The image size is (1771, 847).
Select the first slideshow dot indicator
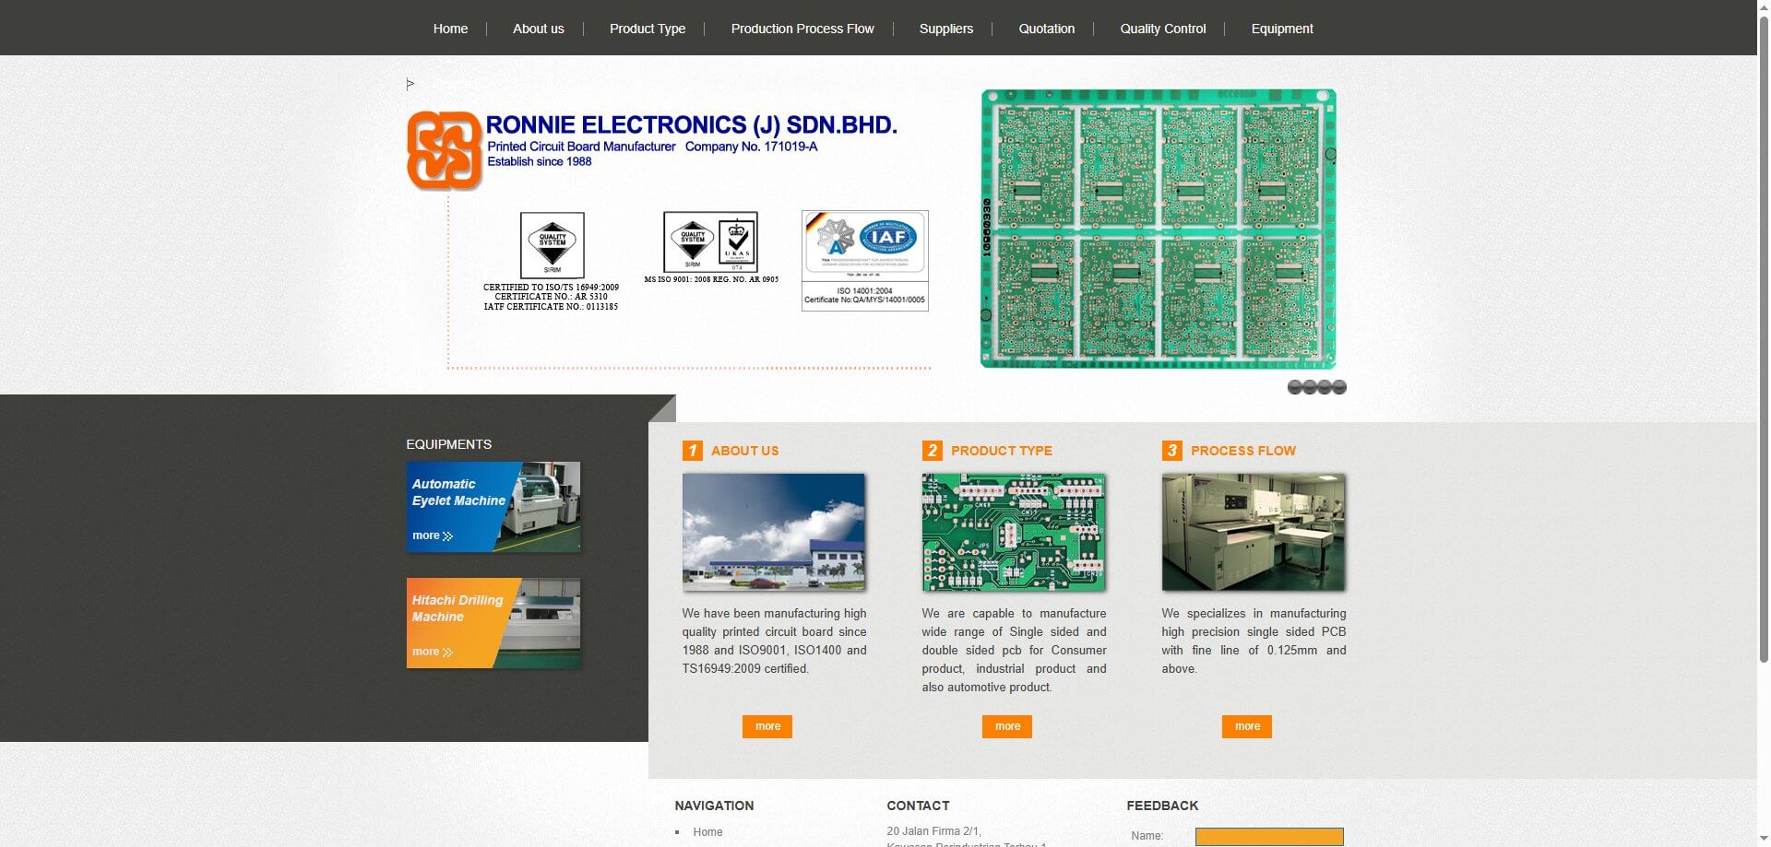click(x=1295, y=387)
